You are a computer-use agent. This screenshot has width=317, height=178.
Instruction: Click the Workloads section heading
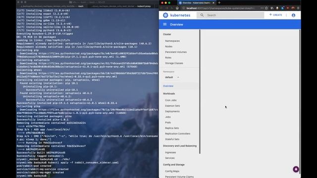click(x=169, y=93)
